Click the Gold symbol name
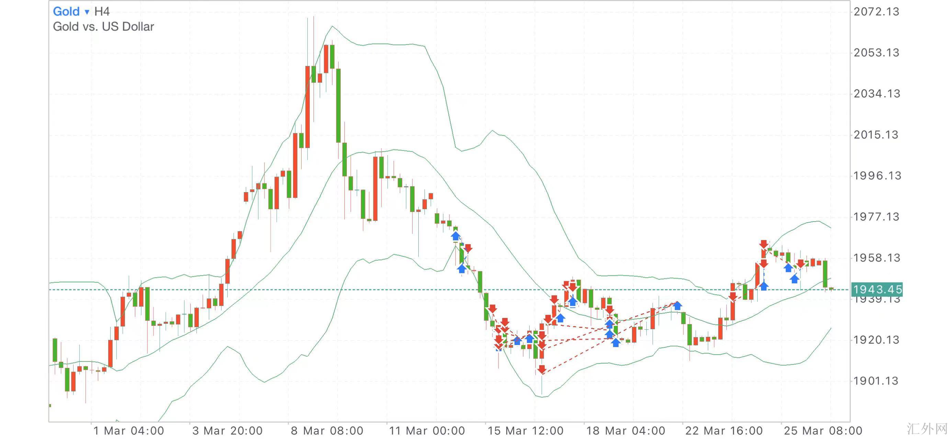 click(x=66, y=11)
